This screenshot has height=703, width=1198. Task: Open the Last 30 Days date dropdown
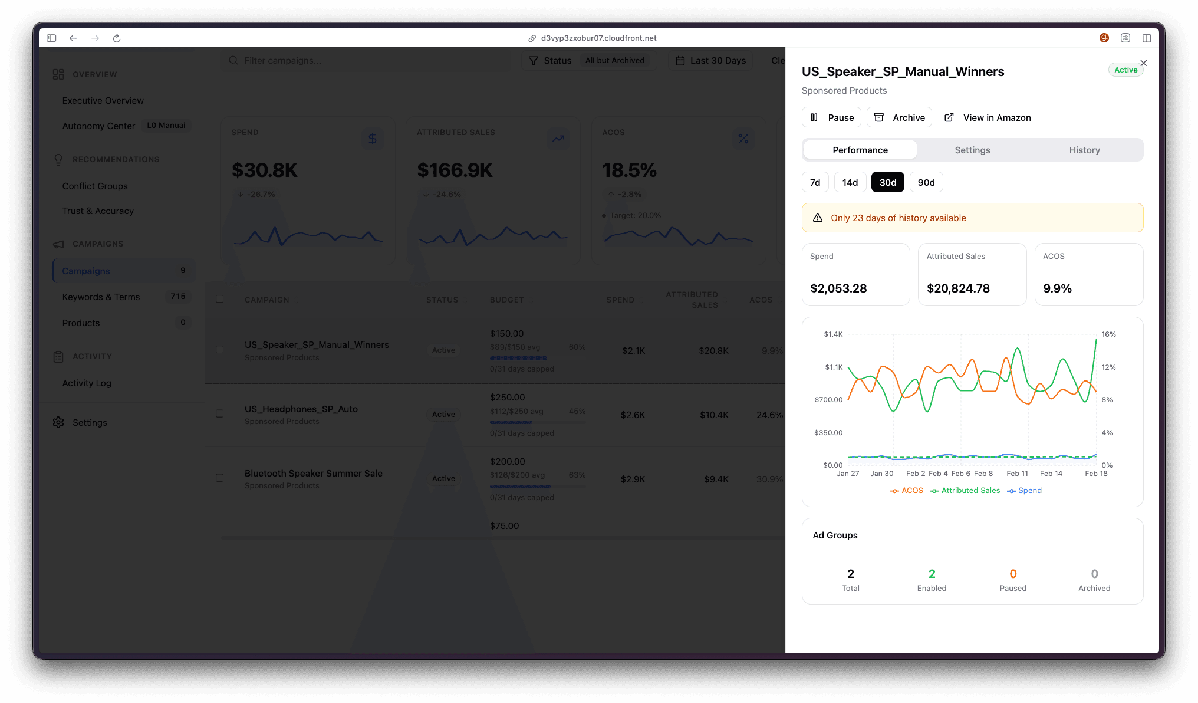(710, 61)
